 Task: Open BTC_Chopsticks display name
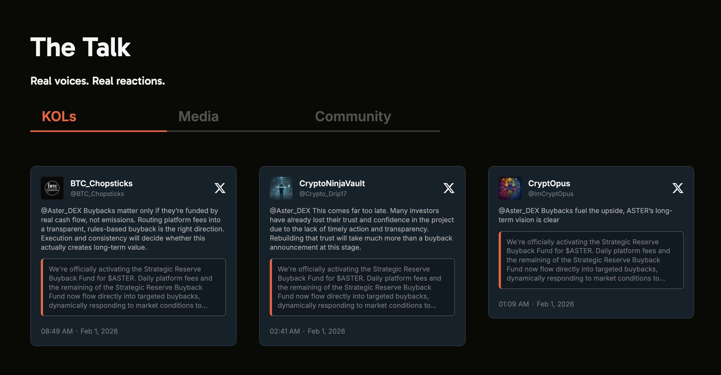pos(101,183)
